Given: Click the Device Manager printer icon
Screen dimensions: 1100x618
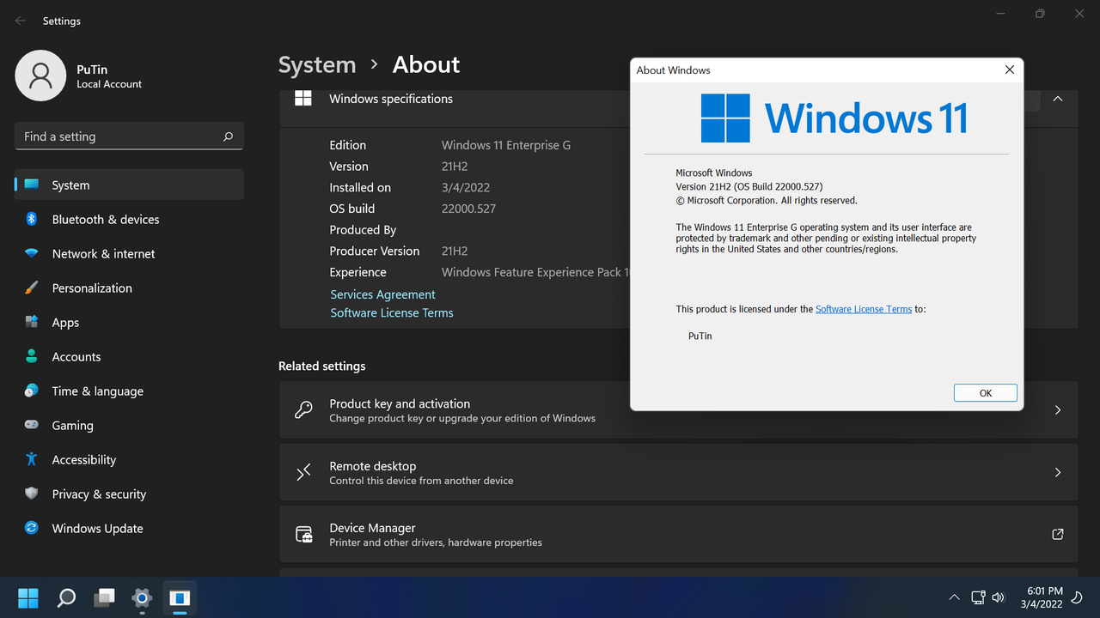Looking at the screenshot, I should [x=304, y=535].
